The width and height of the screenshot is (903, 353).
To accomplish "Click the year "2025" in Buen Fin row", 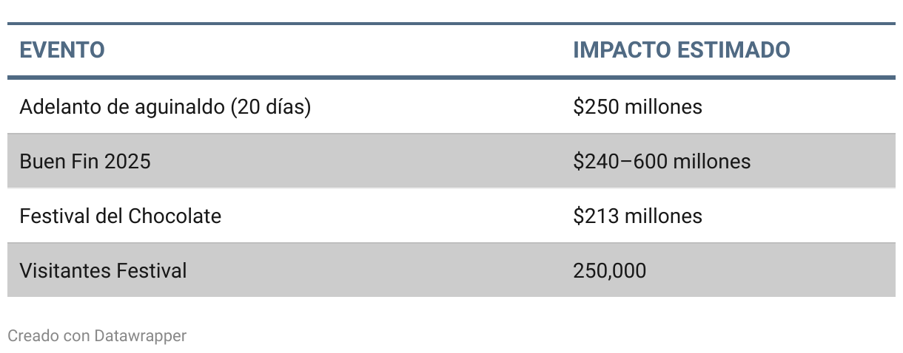I will click(127, 161).
